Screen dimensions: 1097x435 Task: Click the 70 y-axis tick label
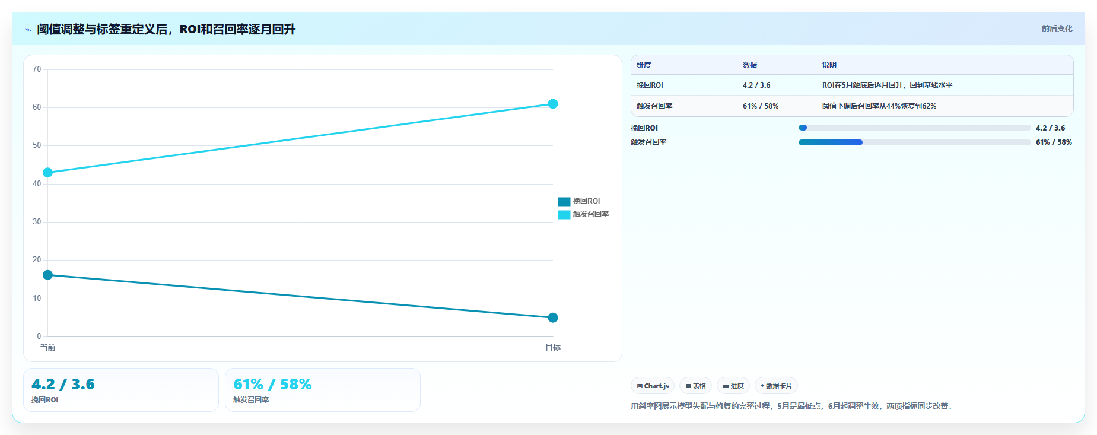(37, 69)
